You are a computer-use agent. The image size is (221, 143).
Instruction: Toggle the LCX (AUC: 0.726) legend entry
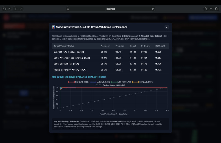tap(121, 82)
